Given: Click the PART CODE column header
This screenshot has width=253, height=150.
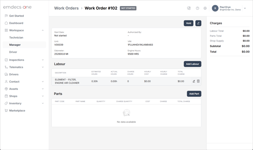Looking at the screenshot, I should coord(60,101).
